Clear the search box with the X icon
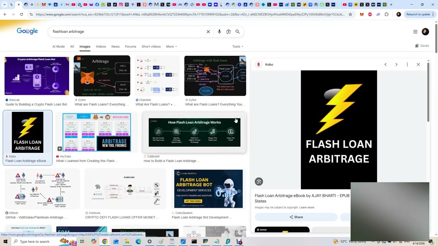This screenshot has width=438, height=246. tap(208, 31)
